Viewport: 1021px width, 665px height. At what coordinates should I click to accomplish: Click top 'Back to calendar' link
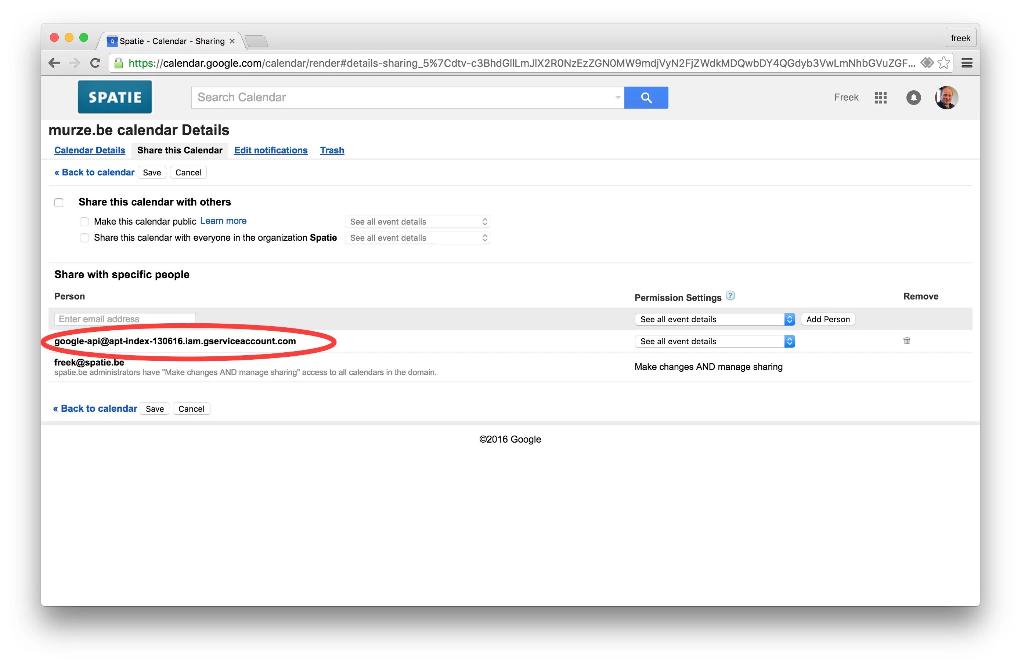click(94, 172)
